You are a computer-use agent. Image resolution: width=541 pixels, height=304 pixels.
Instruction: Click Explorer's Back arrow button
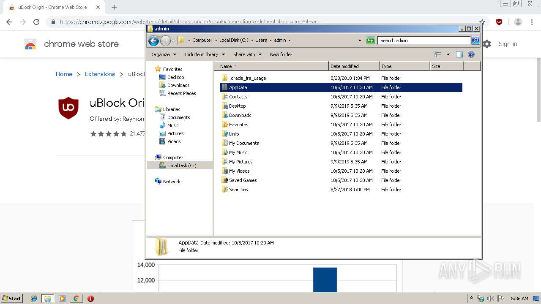click(153, 41)
